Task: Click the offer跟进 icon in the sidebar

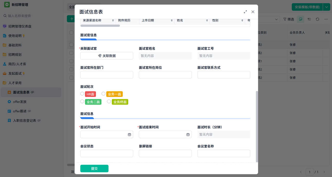Action: point(9,111)
